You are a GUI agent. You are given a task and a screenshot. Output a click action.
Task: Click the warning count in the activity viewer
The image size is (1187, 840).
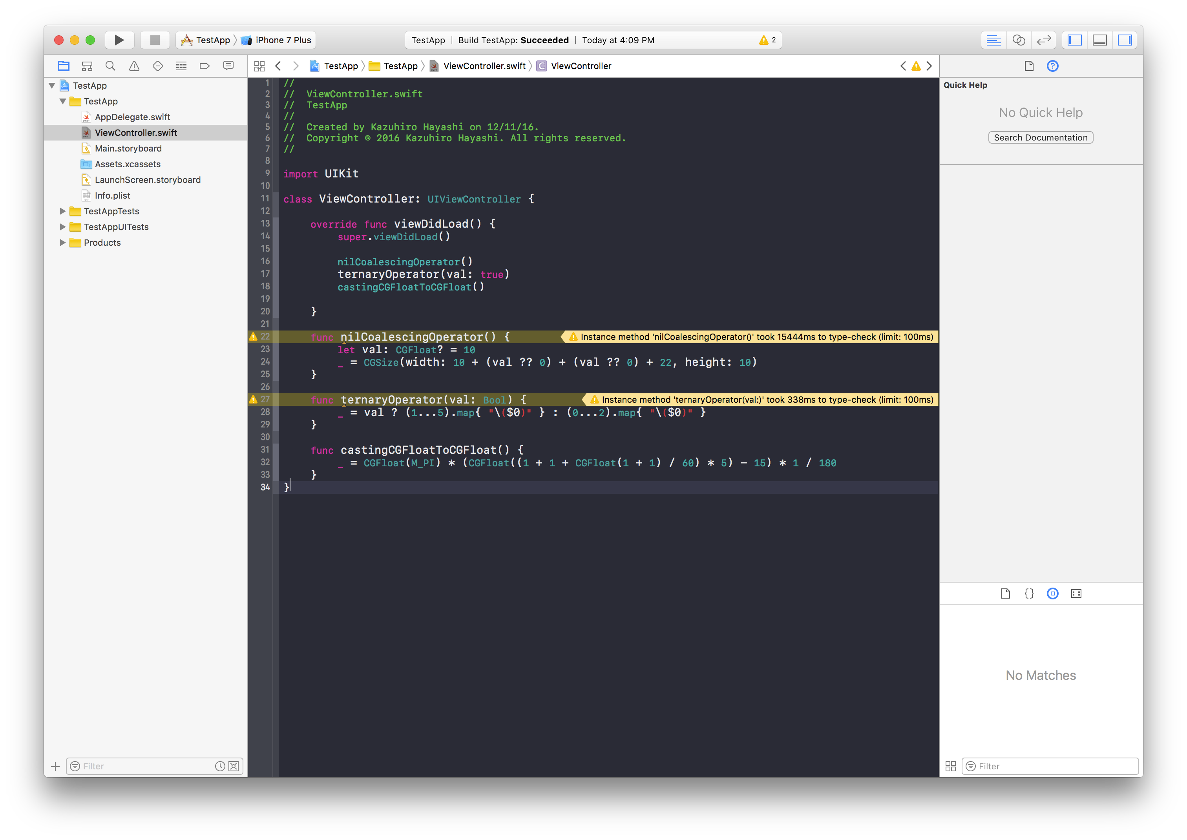pos(768,40)
